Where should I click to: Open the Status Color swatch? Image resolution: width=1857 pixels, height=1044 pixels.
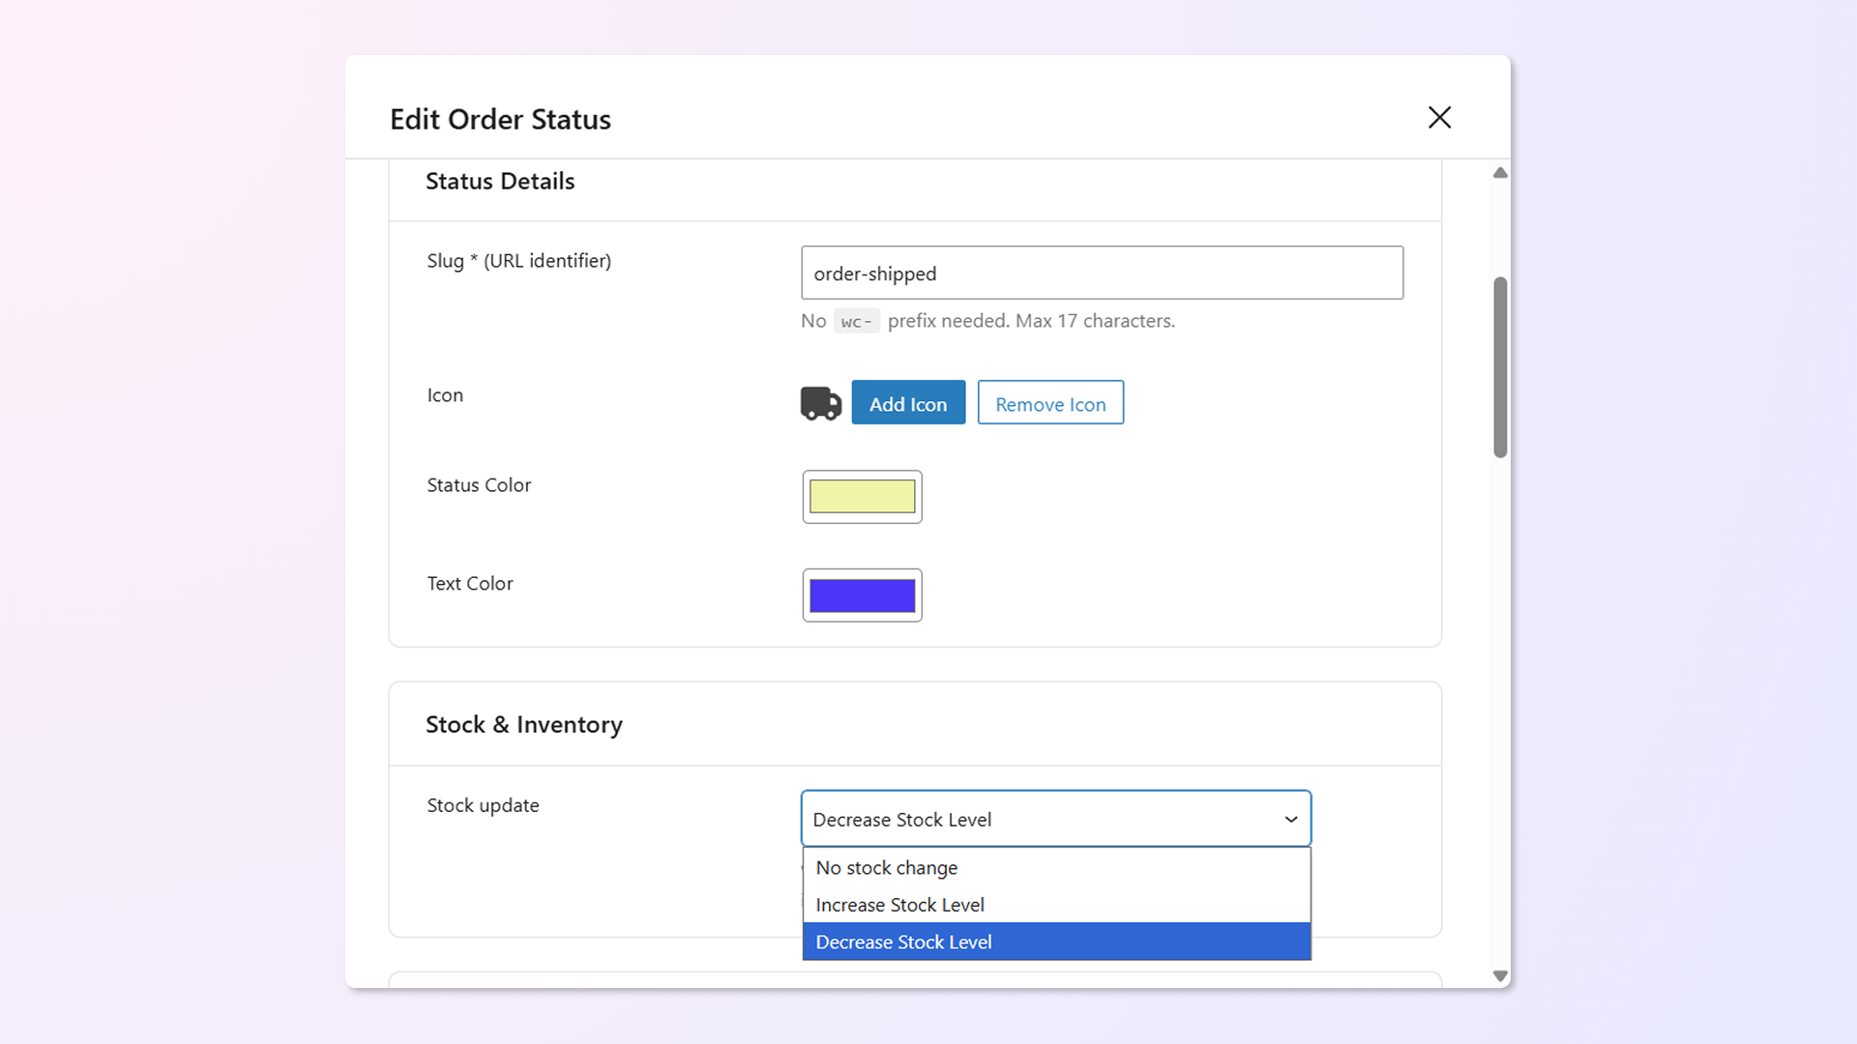[x=862, y=497]
